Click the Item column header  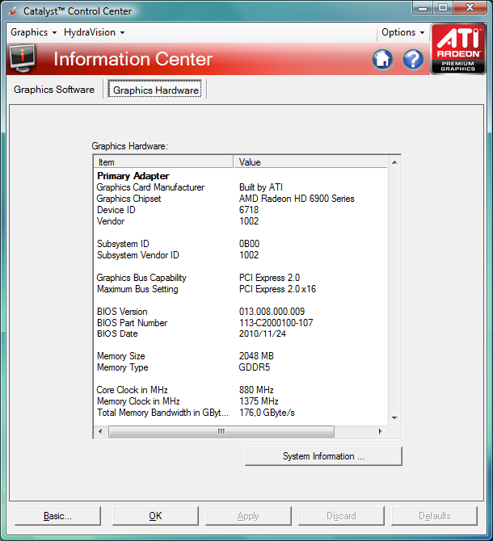tap(163, 162)
